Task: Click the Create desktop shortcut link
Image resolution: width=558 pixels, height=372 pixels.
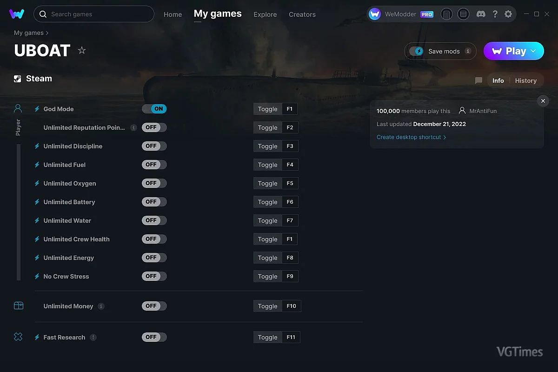Action: 411,137
